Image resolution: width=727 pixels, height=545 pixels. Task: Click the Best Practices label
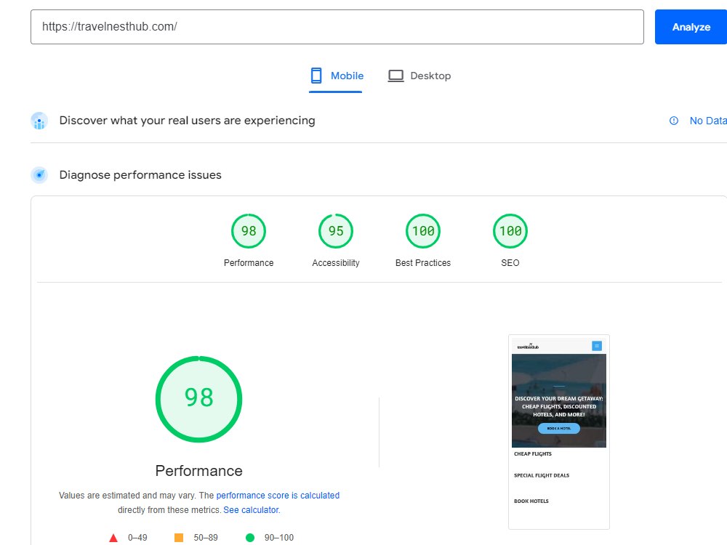pyautogui.click(x=423, y=263)
